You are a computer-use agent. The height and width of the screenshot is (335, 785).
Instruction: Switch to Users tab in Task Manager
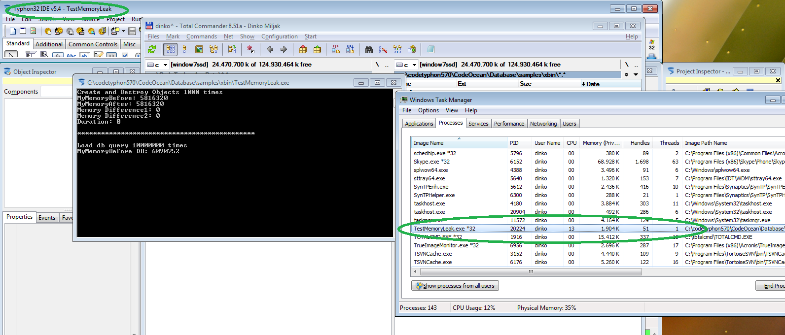point(570,124)
